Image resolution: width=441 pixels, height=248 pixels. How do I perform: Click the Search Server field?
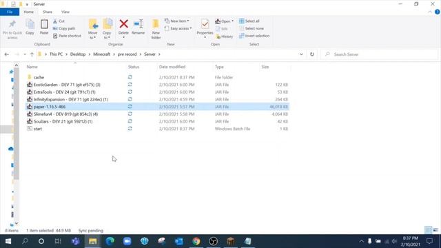coord(380,54)
